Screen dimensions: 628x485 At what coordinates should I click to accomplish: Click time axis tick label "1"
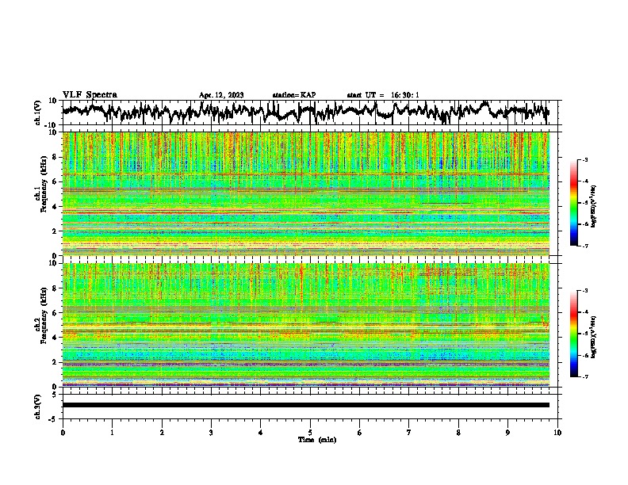[112, 433]
